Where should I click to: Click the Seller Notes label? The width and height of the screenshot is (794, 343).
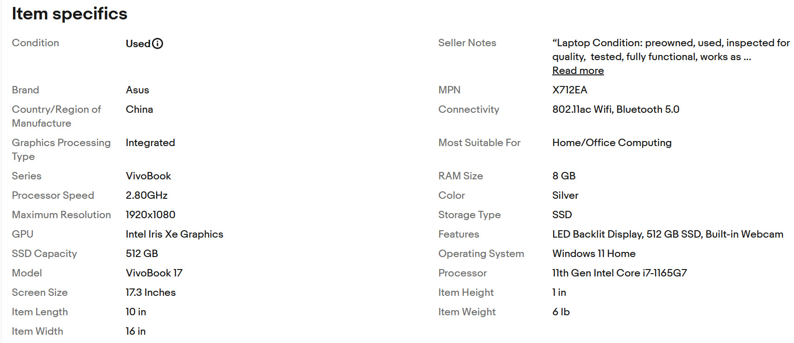(467, 43)
